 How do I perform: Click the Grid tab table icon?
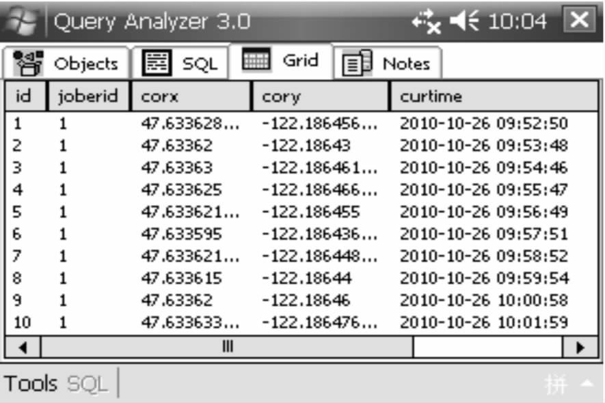click(256, 59)
